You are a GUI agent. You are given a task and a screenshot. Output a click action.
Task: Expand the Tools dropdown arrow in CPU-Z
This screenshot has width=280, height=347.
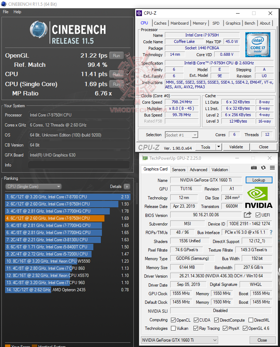[x=218, y=147]
